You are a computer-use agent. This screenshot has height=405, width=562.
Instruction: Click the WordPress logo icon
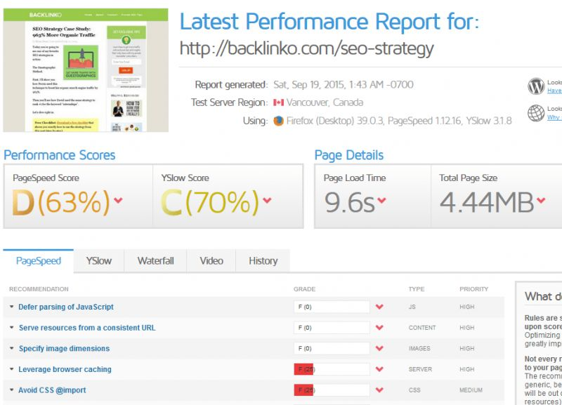click(x=536, y=86)
